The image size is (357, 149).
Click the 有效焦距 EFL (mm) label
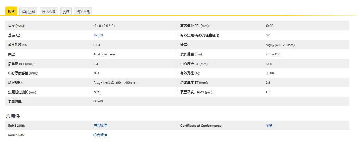[195, 26]
